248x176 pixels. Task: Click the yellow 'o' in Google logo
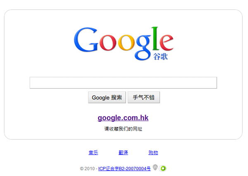point(126,42)
